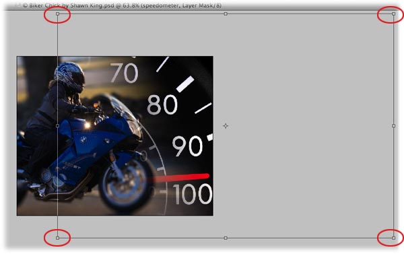Click the top-left transform corner handle
The image size is (404, 254).
click(57, 14)
